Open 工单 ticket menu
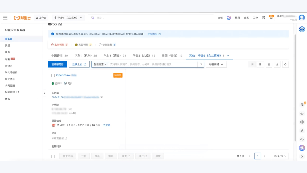The width and height of the screenshot is (307, 173). tap(255, 18)
